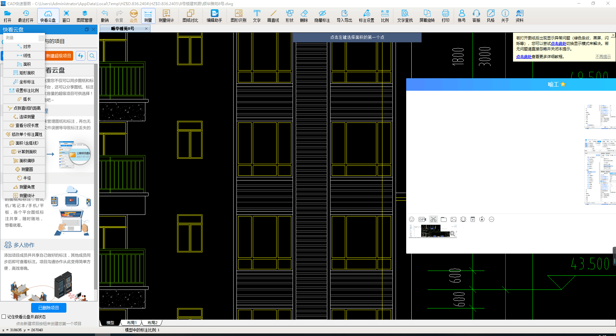Click the cloud panel vertical scrollbar

point(95,176)
